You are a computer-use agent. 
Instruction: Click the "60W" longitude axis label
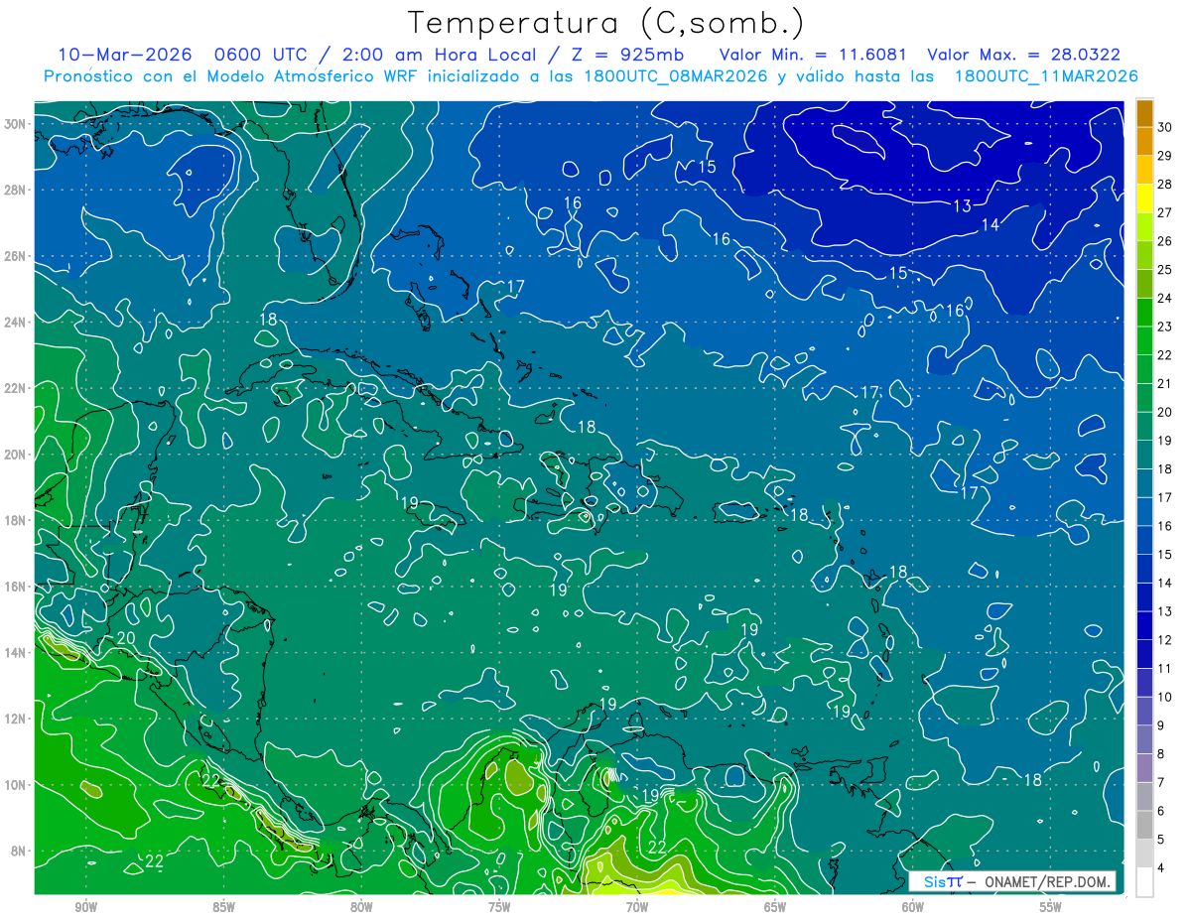(913, 907)
